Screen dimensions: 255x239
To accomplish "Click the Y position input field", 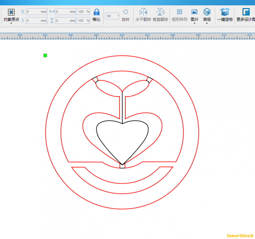I will click(x=36, y=21).
